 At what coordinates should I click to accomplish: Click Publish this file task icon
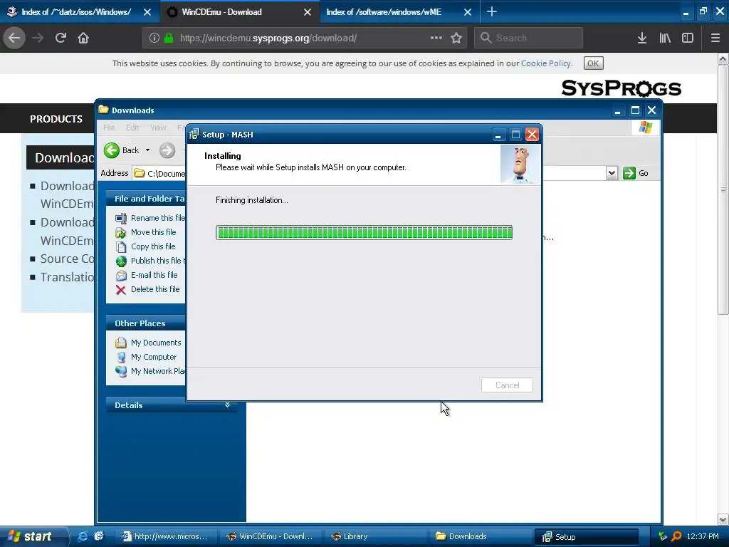(x=121, y=261)
